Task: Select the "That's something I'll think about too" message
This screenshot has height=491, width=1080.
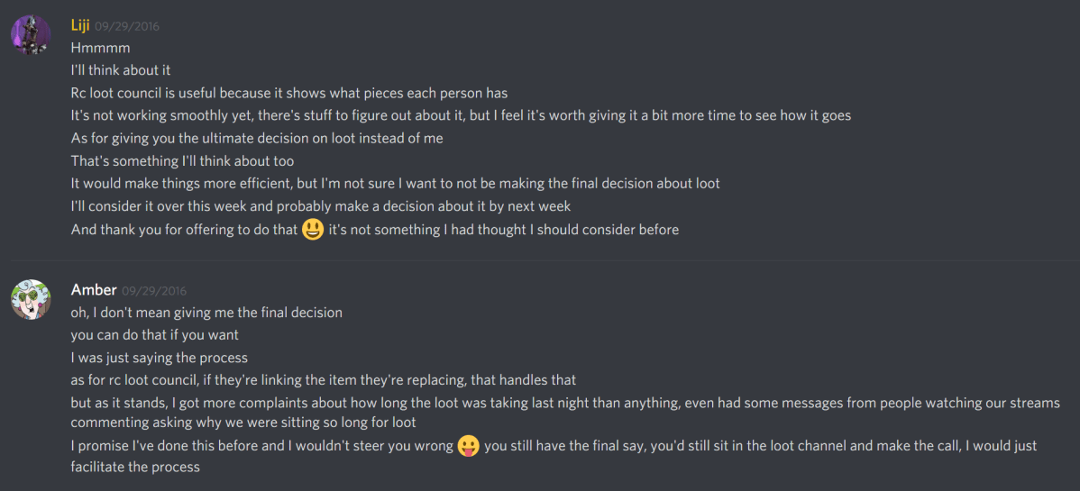Action: [x=182, y=161]
